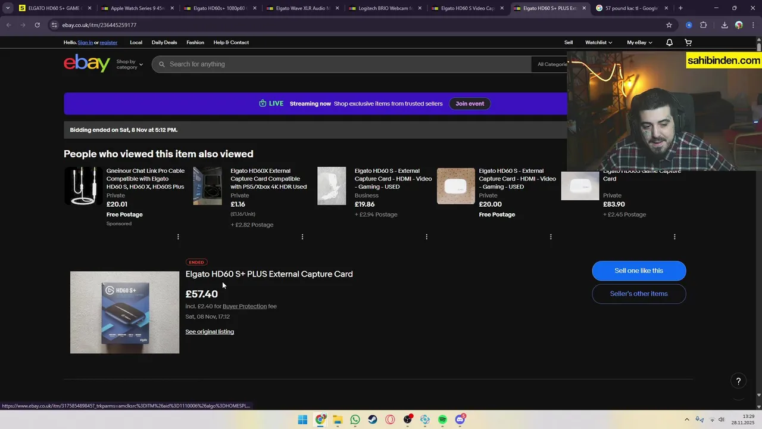Open Daily Deals menu link
This screenshot has height=429, width=762.
tap(164, 42)
